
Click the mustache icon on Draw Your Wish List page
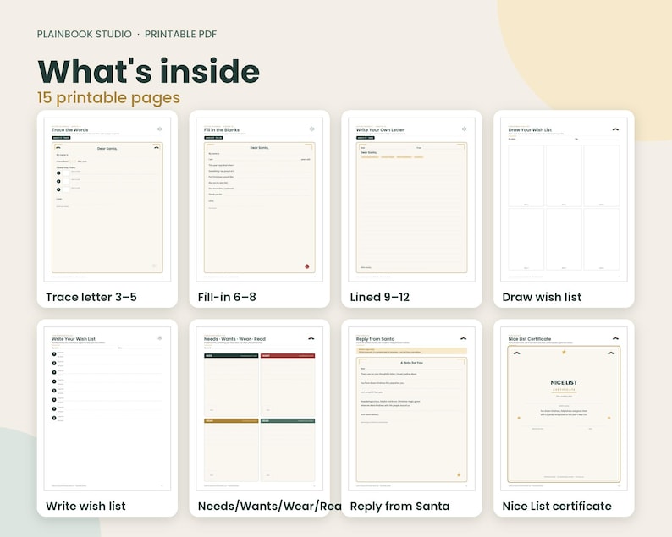(615, 129)
